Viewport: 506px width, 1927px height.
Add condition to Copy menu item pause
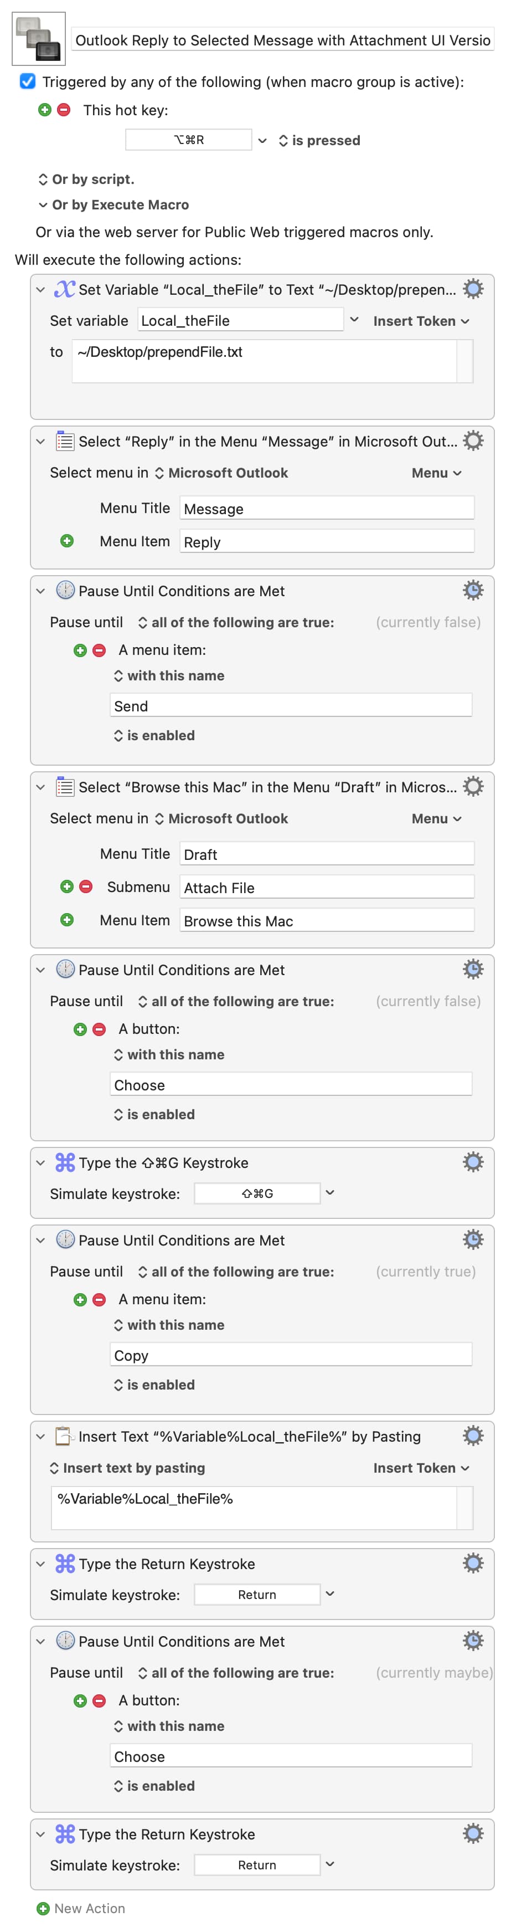80,1299
